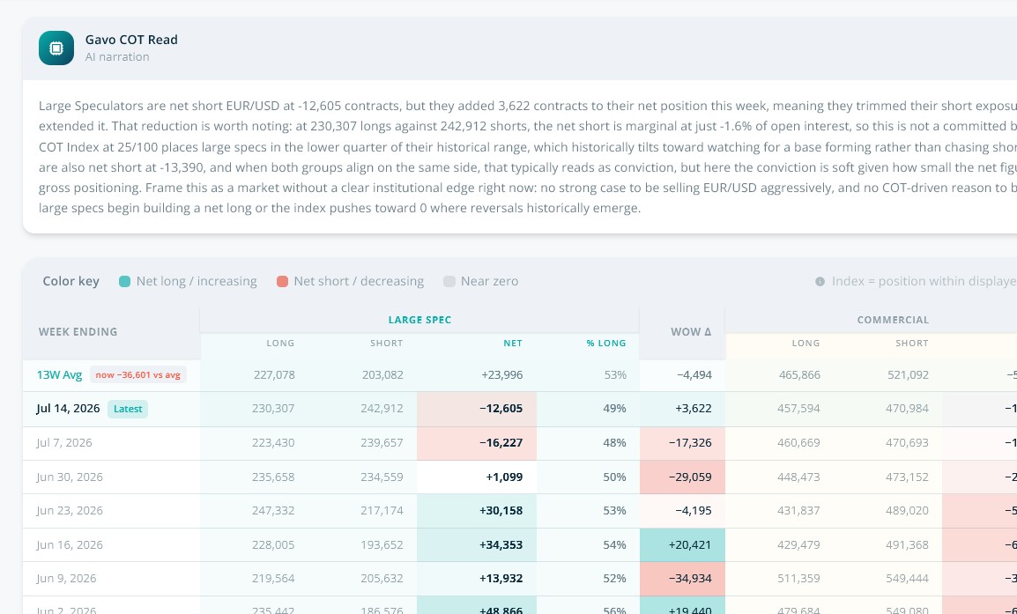Click the +20,421 WoW cell
1017x614 pixels.
tap(682, 545)
